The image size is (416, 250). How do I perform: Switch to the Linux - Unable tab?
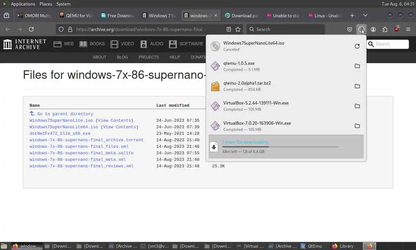pyautogui.click(x=325, y=15)
